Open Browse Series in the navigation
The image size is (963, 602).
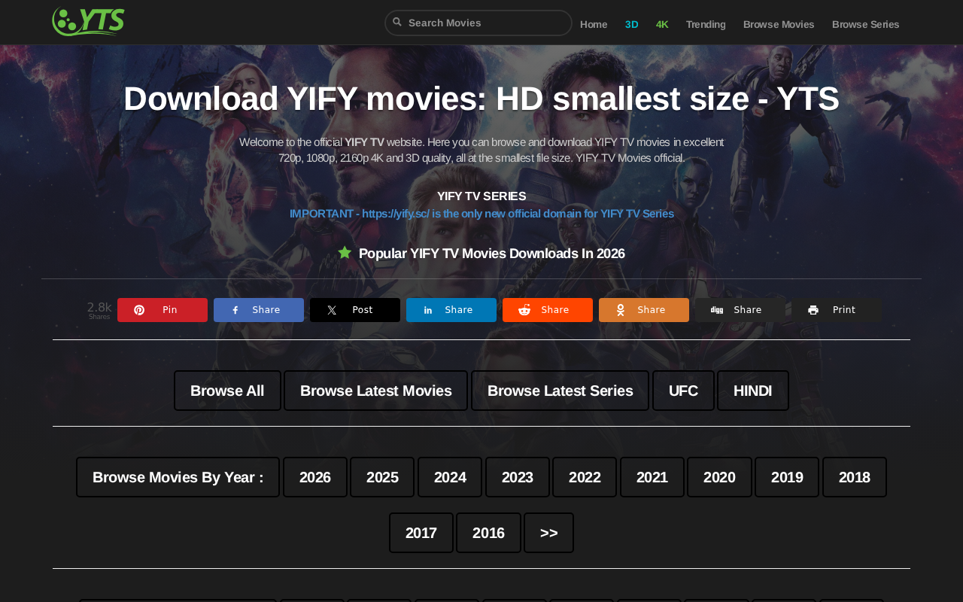click(866, 24)
